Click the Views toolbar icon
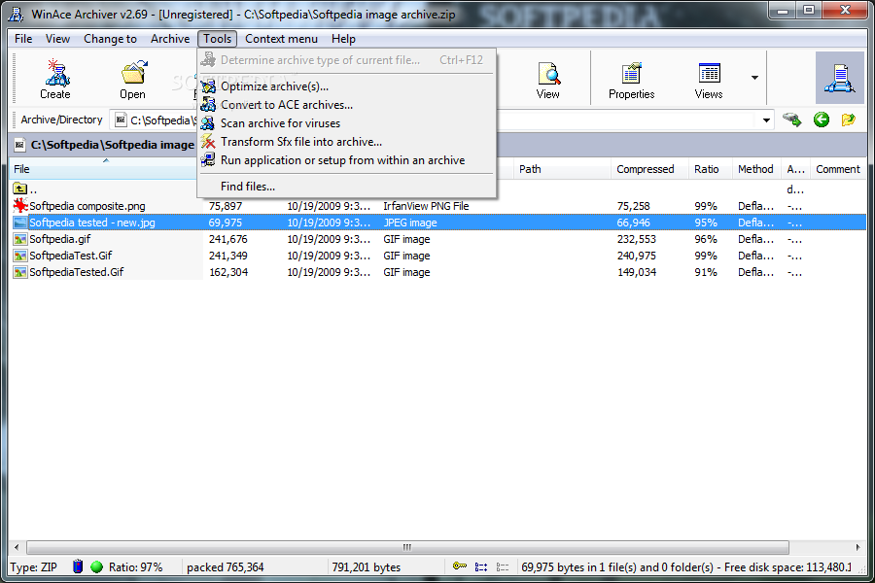 (x=710, y=74)
